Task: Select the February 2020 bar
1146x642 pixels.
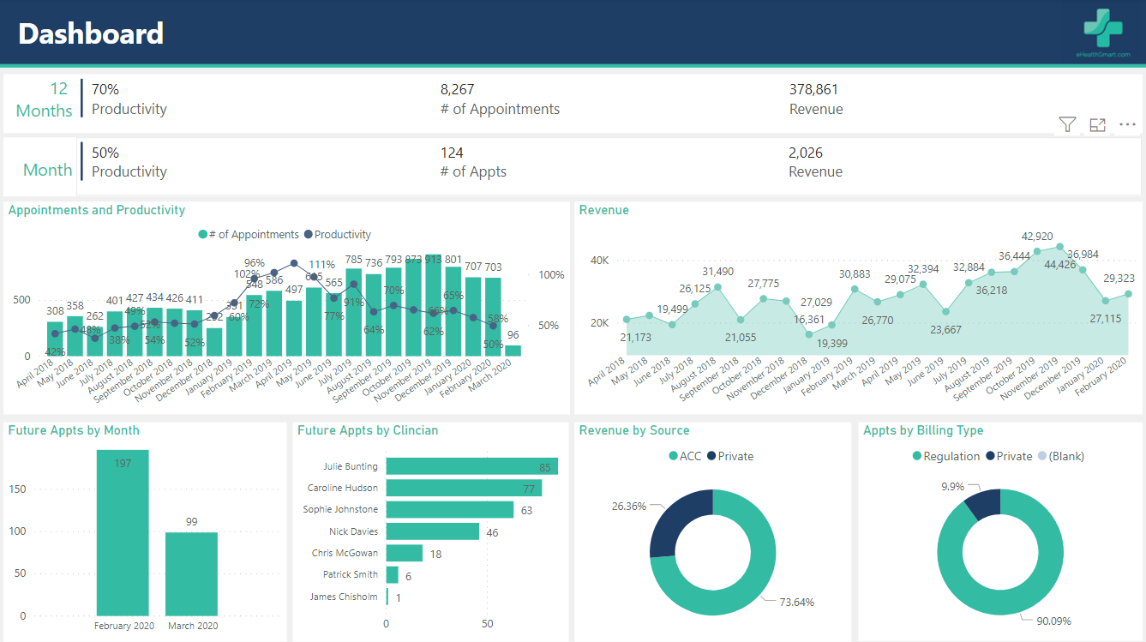Action: point(124,531)
